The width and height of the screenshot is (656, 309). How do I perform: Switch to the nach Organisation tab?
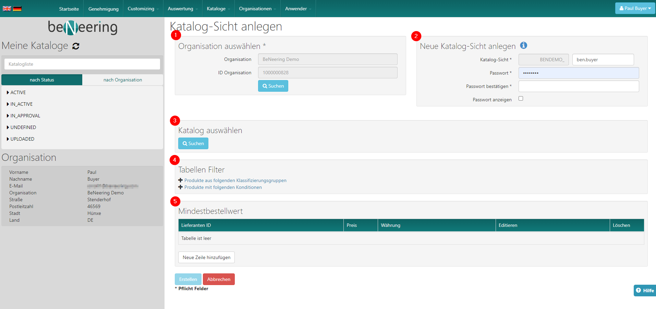click(x=123, y=80)
